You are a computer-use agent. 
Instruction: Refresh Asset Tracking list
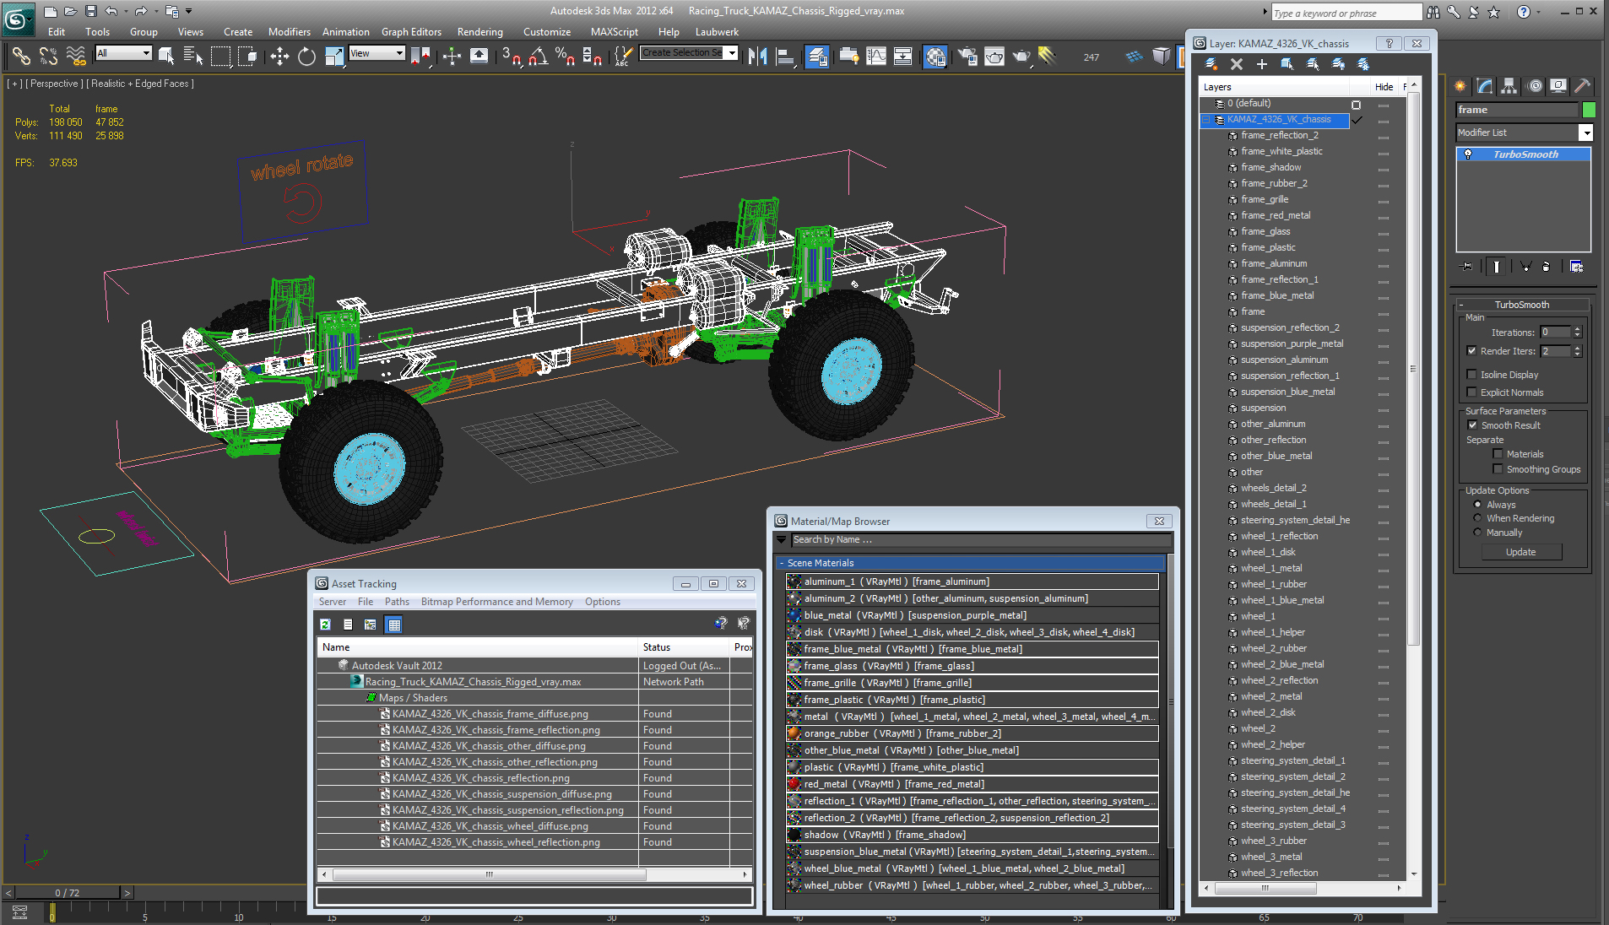coord(325,625)
